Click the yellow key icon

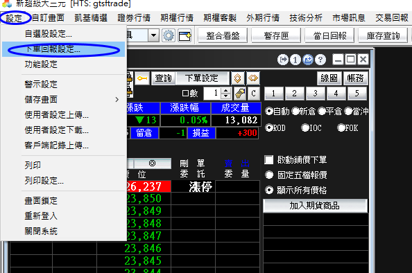point(142,78)
